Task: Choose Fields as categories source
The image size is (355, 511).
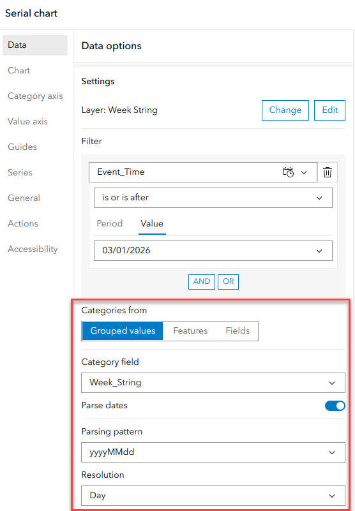Action: coord(238,331)
